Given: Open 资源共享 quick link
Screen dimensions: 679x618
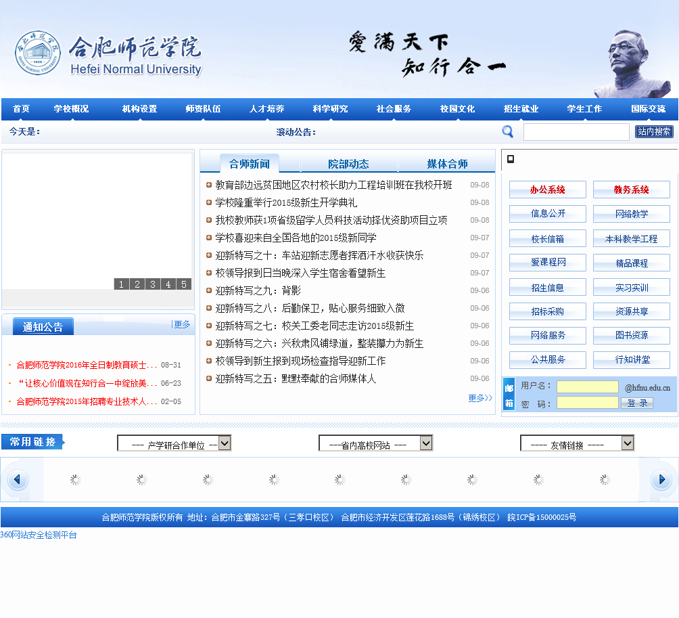Looking at the screenshot, I should tap(632, 311).
